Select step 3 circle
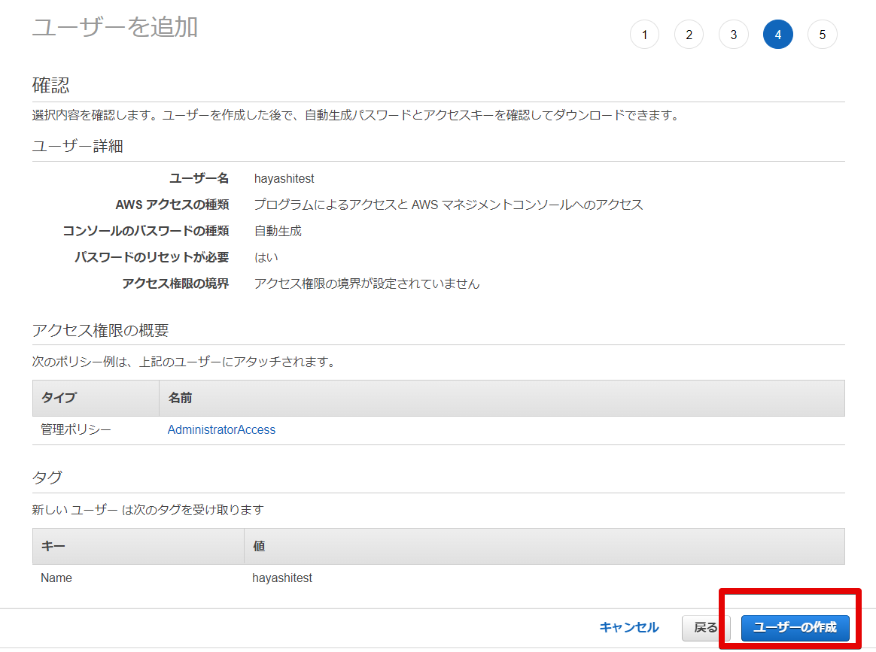 point(733,35)
